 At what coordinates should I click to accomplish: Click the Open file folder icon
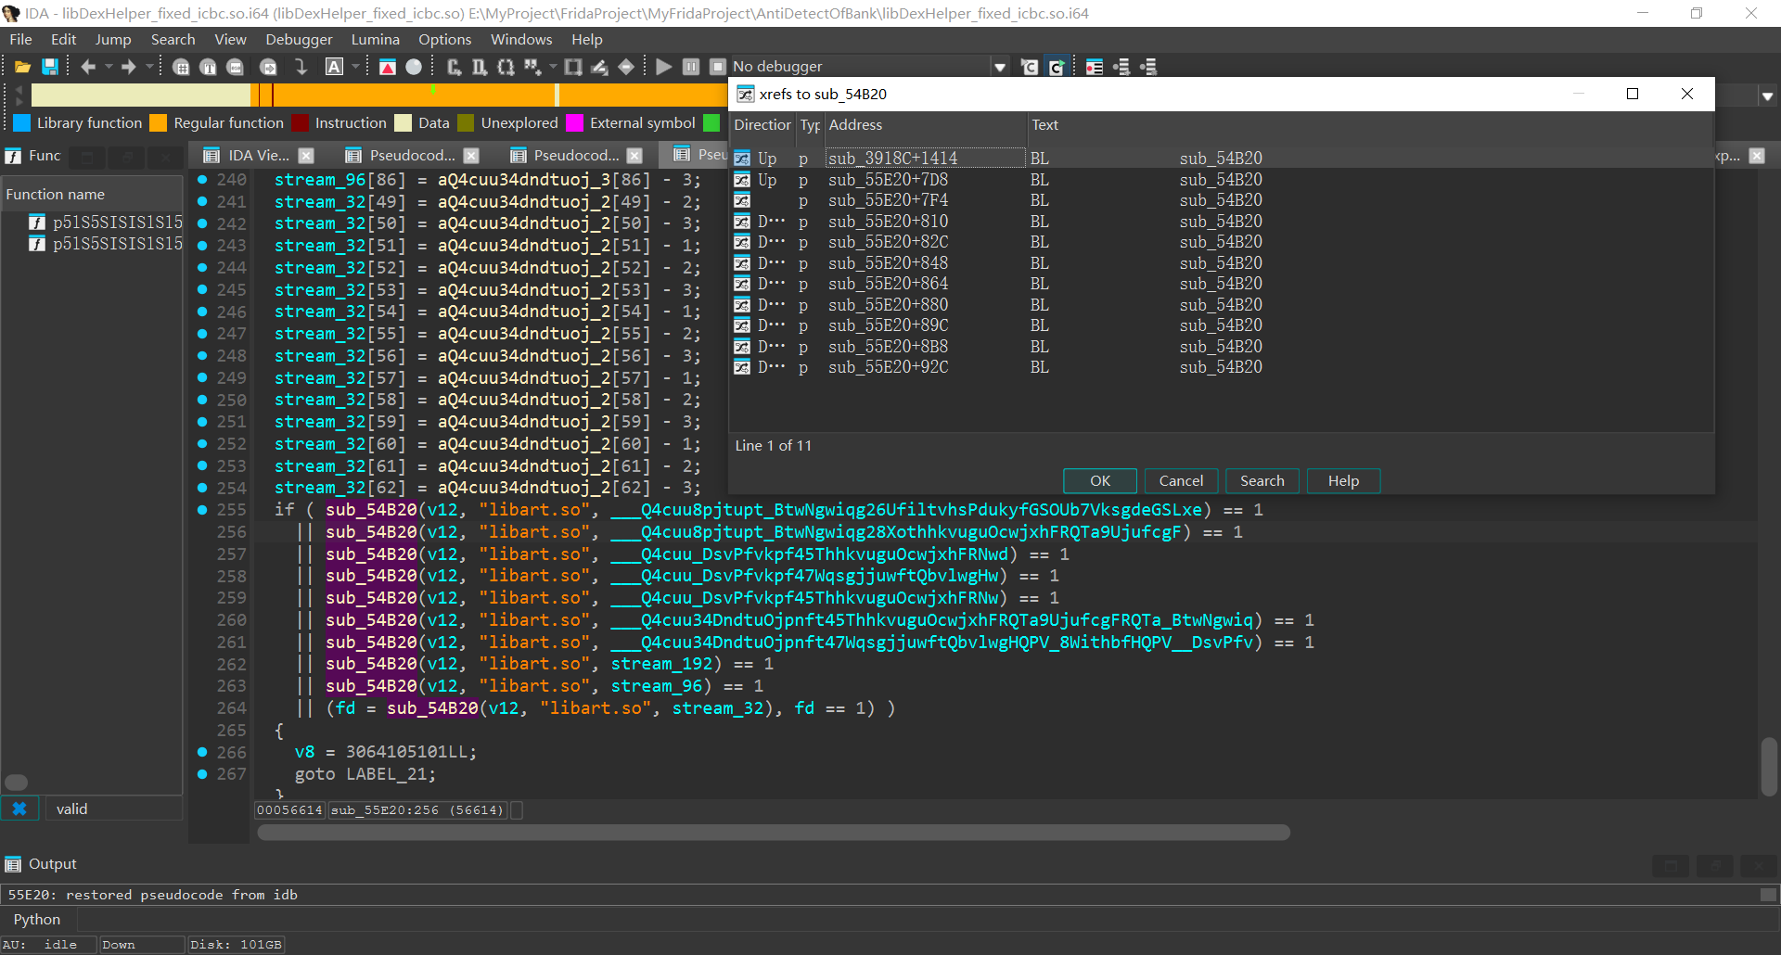(x=22, y=67)
